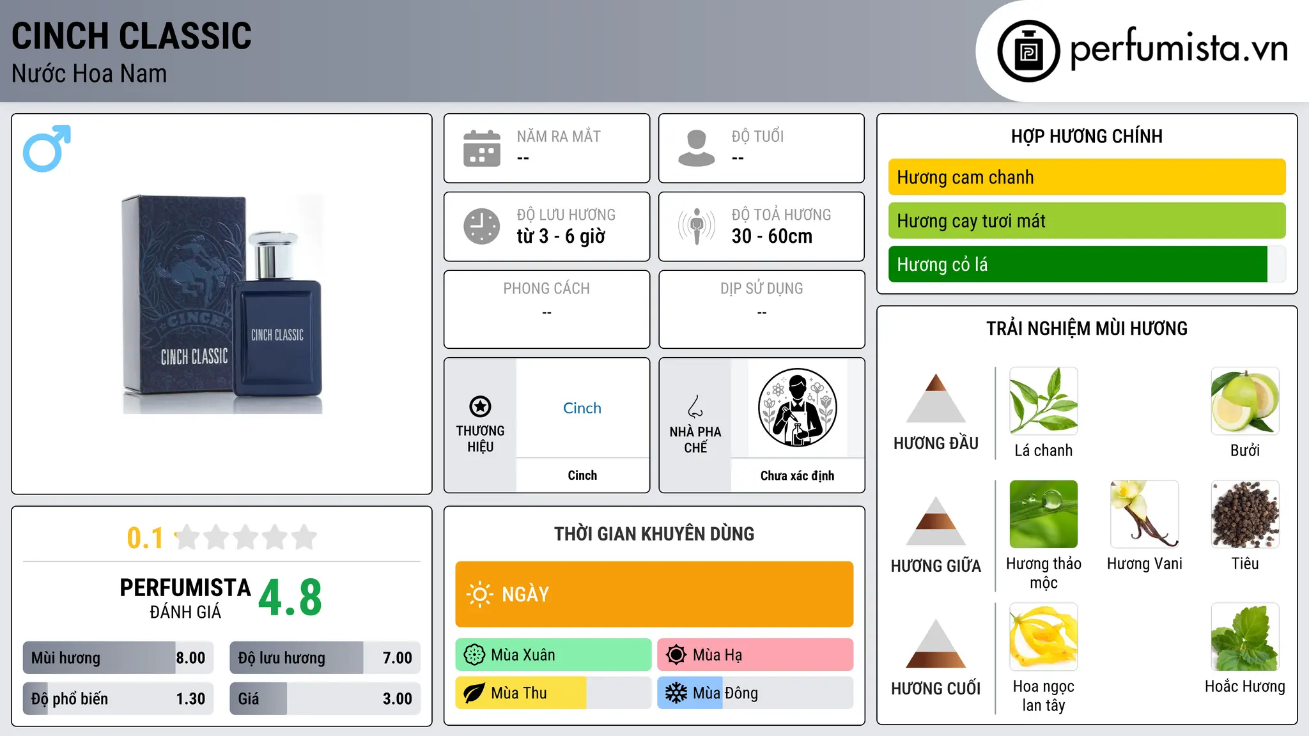Click the dark green Hương cỏ lá bar
The width and height of the screenshot is (1309, 736).
[x=1087, y=264]
